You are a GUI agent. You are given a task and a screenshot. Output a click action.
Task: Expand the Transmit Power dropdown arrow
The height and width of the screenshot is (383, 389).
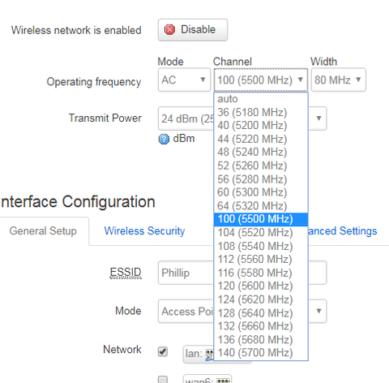(318, 118)
